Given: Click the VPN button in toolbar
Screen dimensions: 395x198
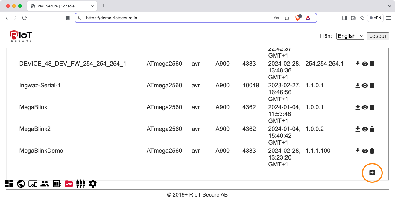Looking at the screenshot, I should 375,18.
